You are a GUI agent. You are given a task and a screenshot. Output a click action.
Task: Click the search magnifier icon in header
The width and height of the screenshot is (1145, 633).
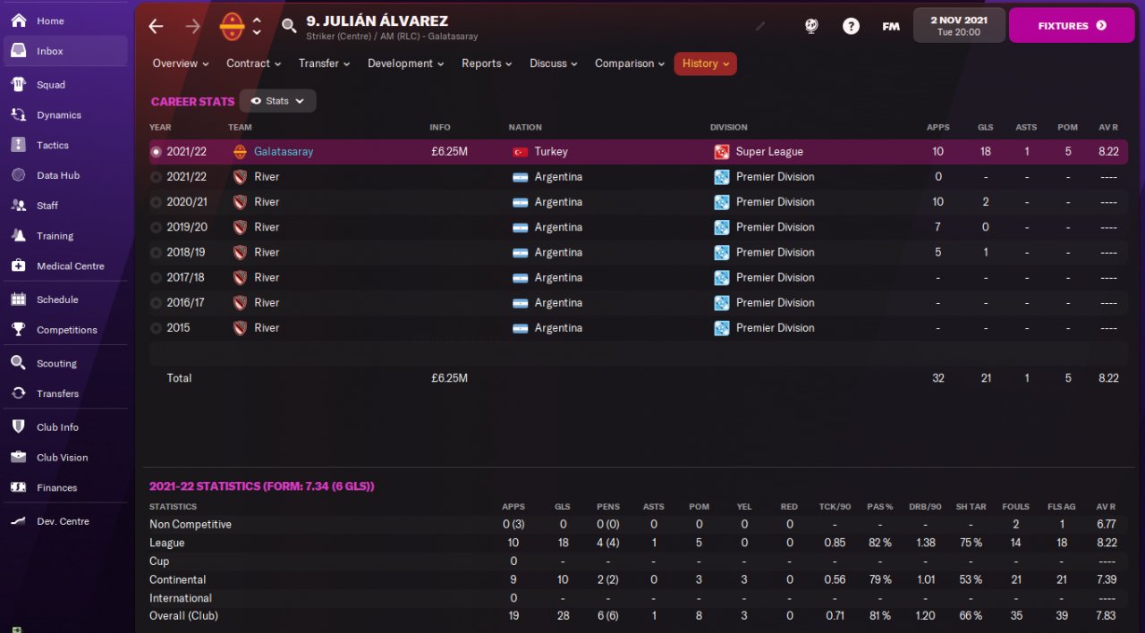289,26
